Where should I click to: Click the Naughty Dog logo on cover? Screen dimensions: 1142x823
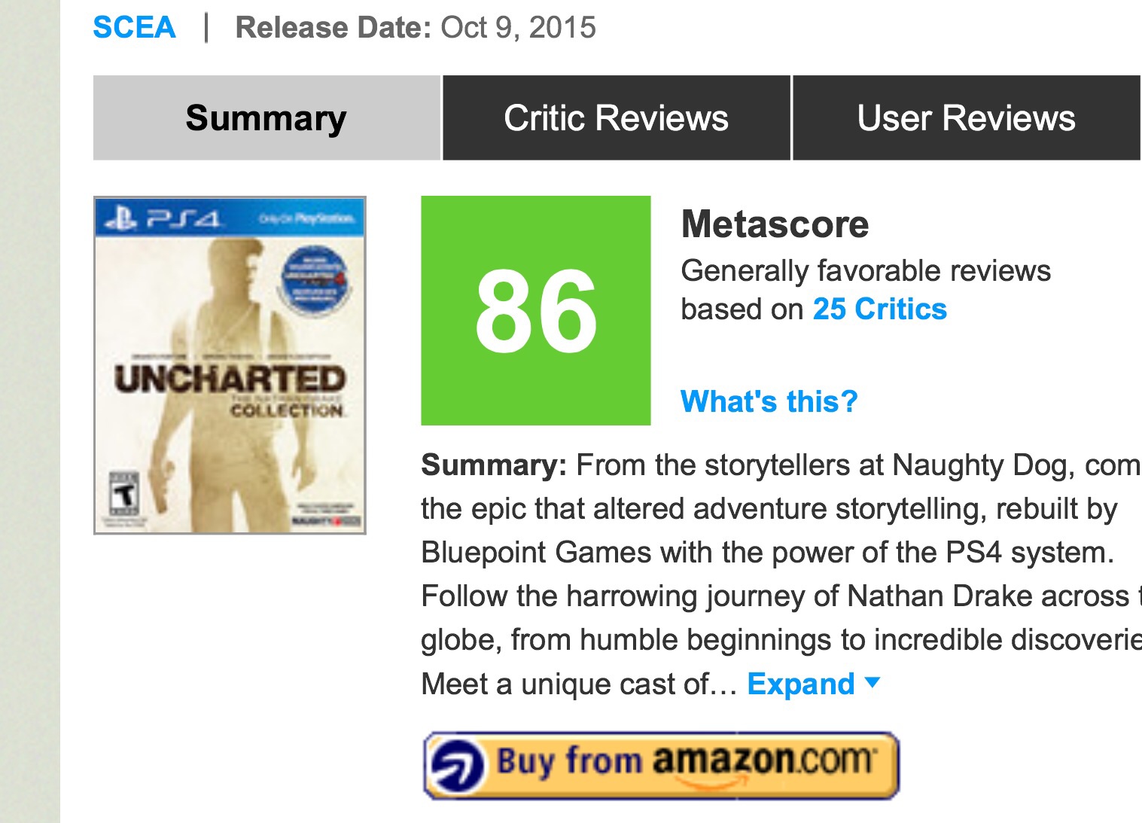pyautogui.click(x=327, y=520)
